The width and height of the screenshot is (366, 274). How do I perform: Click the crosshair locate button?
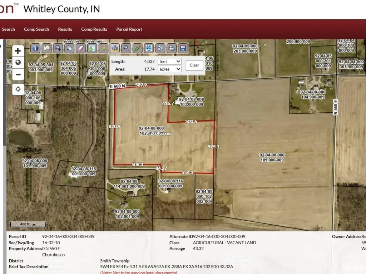[x=18, y=89]
